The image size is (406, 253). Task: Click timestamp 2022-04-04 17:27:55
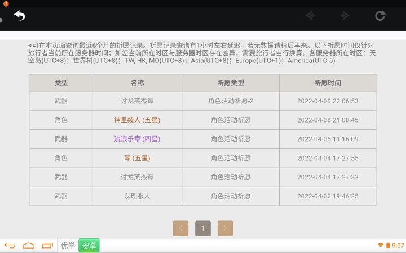[328, 158]
